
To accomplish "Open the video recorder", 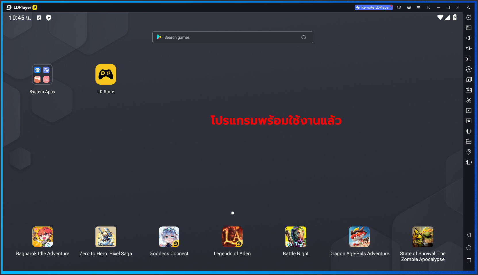I will point(469,111).
